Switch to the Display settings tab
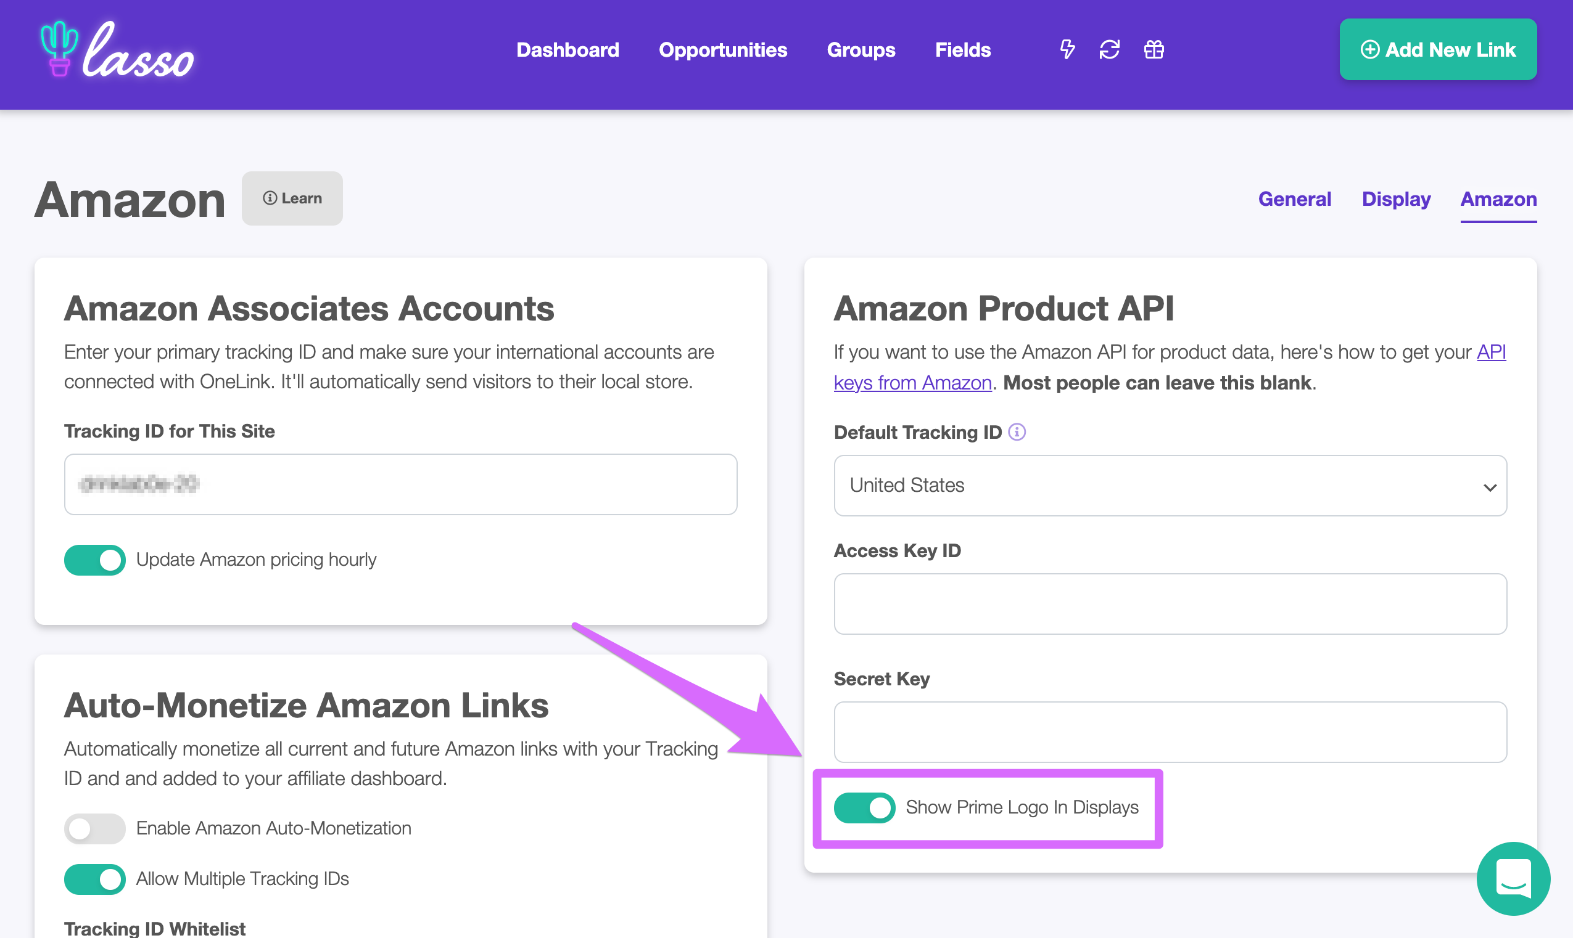This screenshot has width=1573, height=938. (1396, 199)
